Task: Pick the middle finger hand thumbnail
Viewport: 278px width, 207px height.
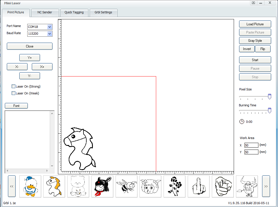Action: point(198,186)
